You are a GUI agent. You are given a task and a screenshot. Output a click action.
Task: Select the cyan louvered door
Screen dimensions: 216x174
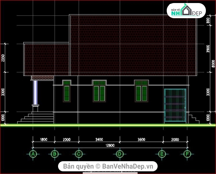point(175,105)
